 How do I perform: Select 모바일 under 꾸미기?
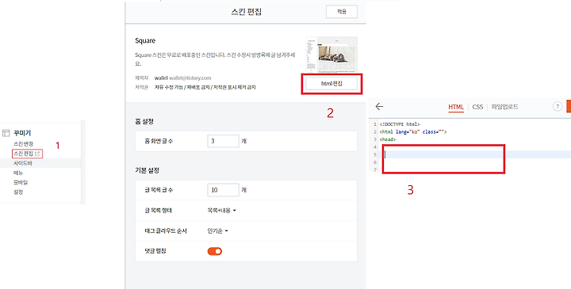point(21,182)
